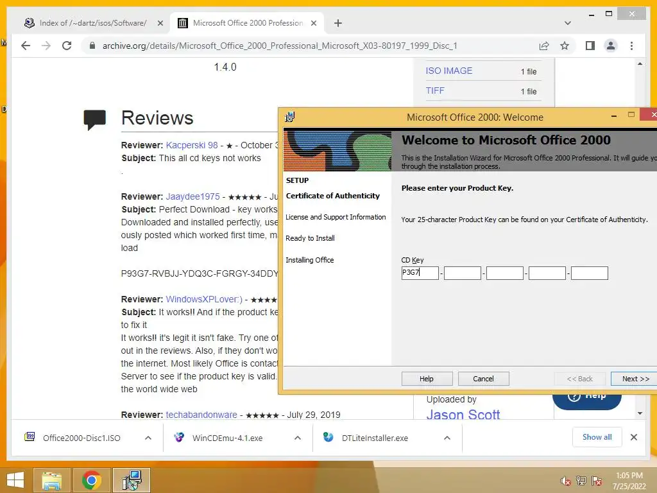Click the padlock site info icon
The height and width of the screenshot is (493, 657).
(x=92, y=46)
